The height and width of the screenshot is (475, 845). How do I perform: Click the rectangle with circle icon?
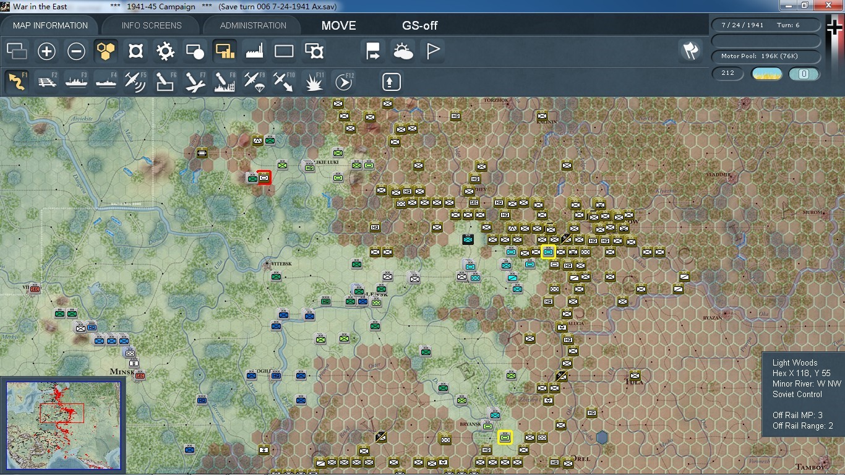coord(195,51)
